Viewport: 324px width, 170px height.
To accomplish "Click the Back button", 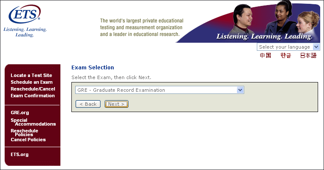I will tap(88, 104).
